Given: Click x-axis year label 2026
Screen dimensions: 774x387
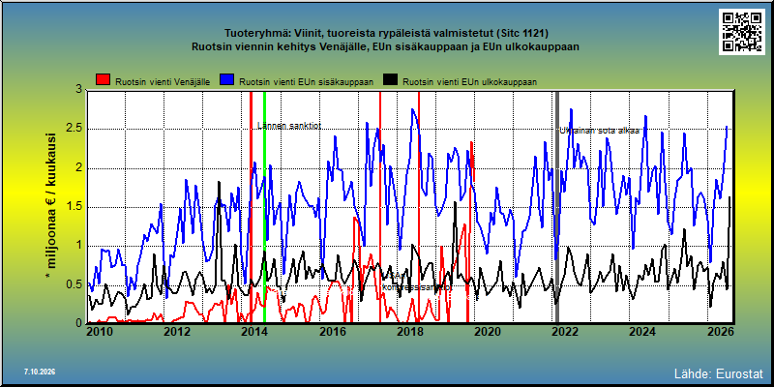Looking at the screenshot, I should pos(721,331).
